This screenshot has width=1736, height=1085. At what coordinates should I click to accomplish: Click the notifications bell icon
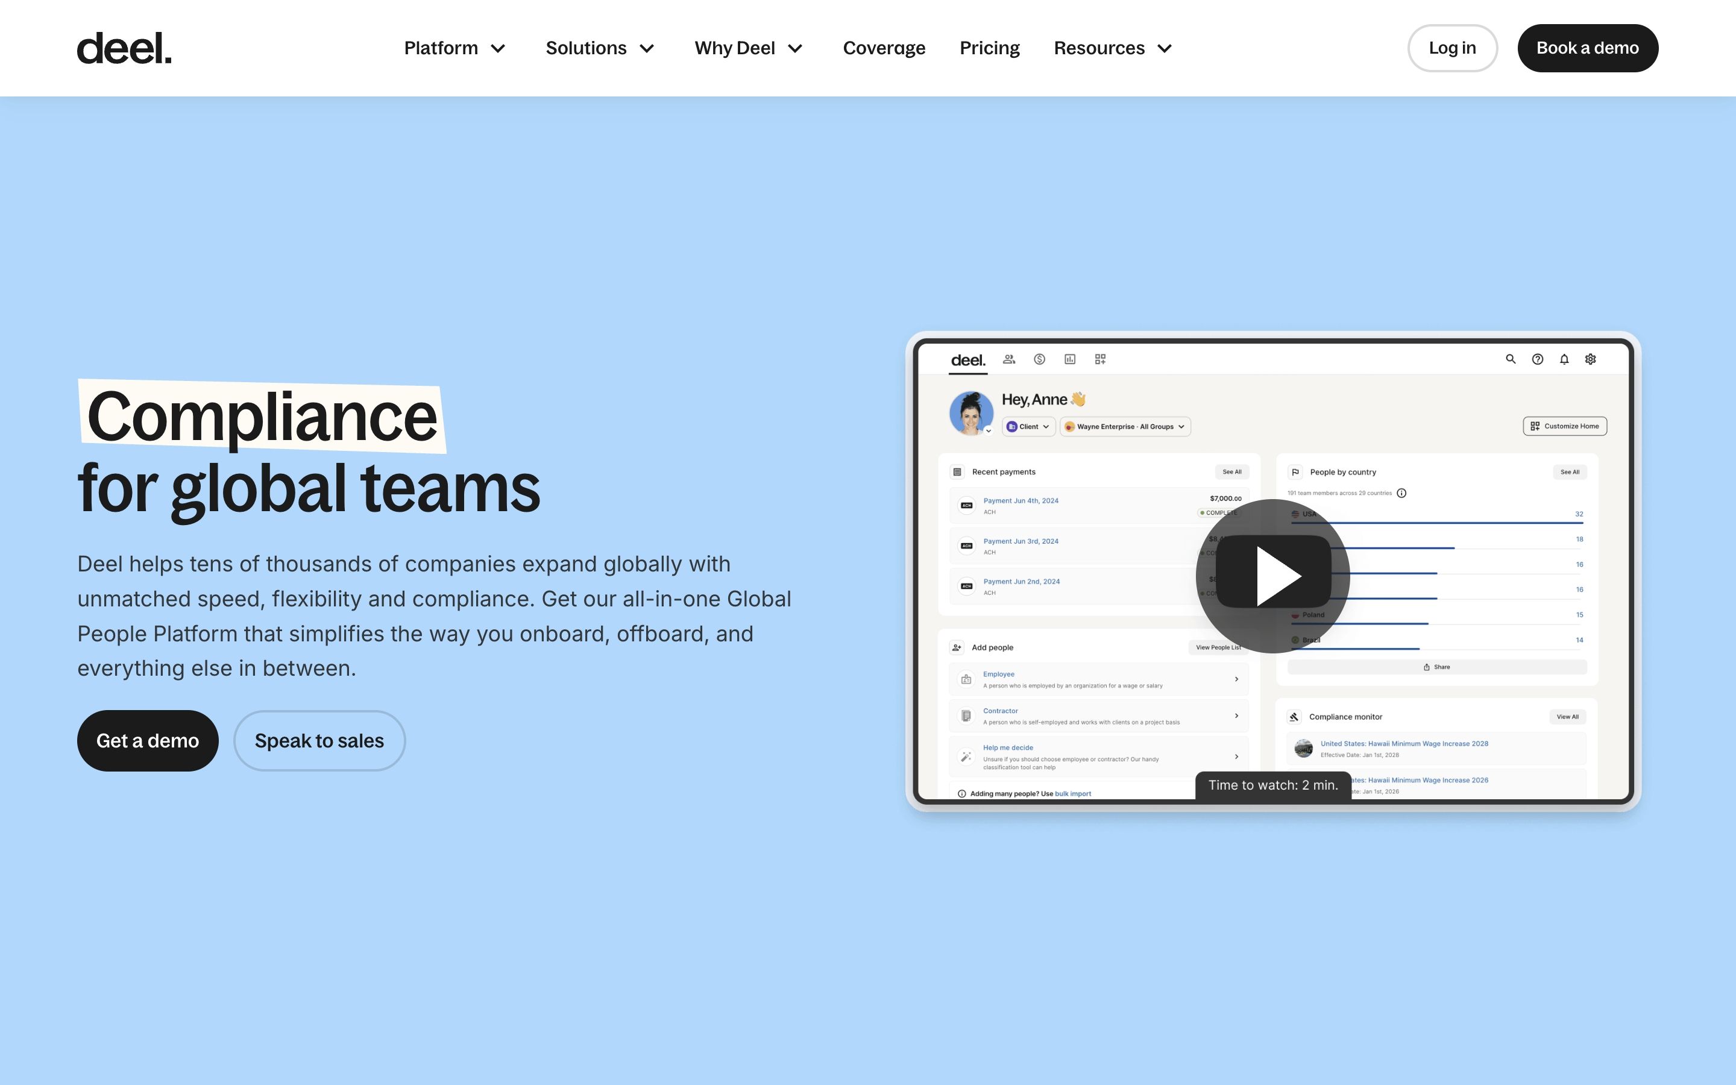coord(1564,359)
